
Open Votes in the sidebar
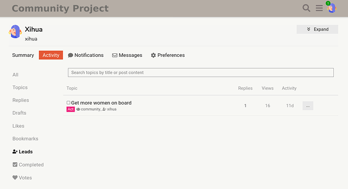22,178
